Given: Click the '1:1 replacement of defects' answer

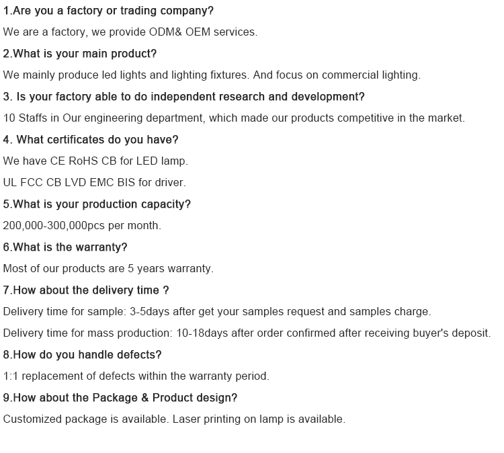Looking at the screenshot, I should click(136, 376).
